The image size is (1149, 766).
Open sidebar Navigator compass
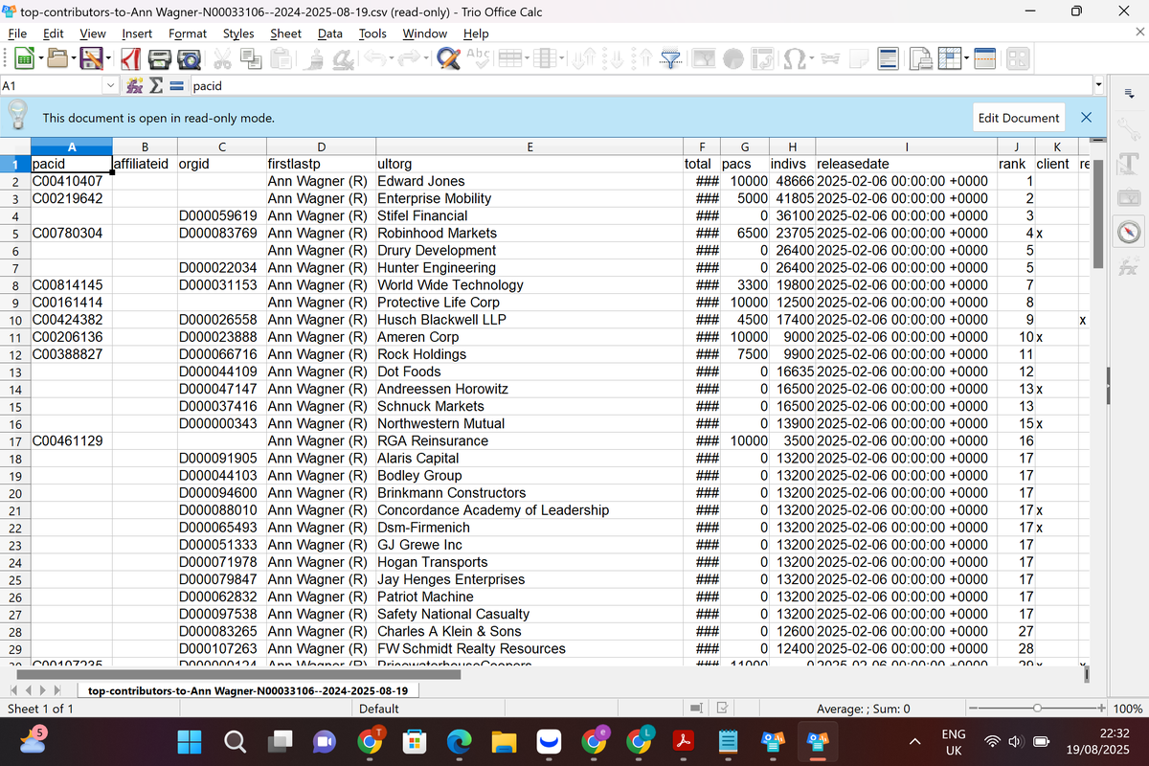click(1128, 233)
